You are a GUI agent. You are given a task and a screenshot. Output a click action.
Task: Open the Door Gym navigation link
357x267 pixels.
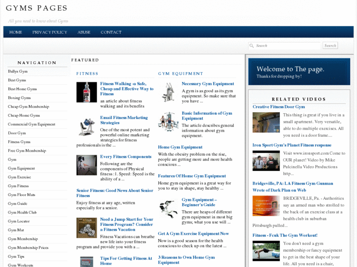[17, 133]
